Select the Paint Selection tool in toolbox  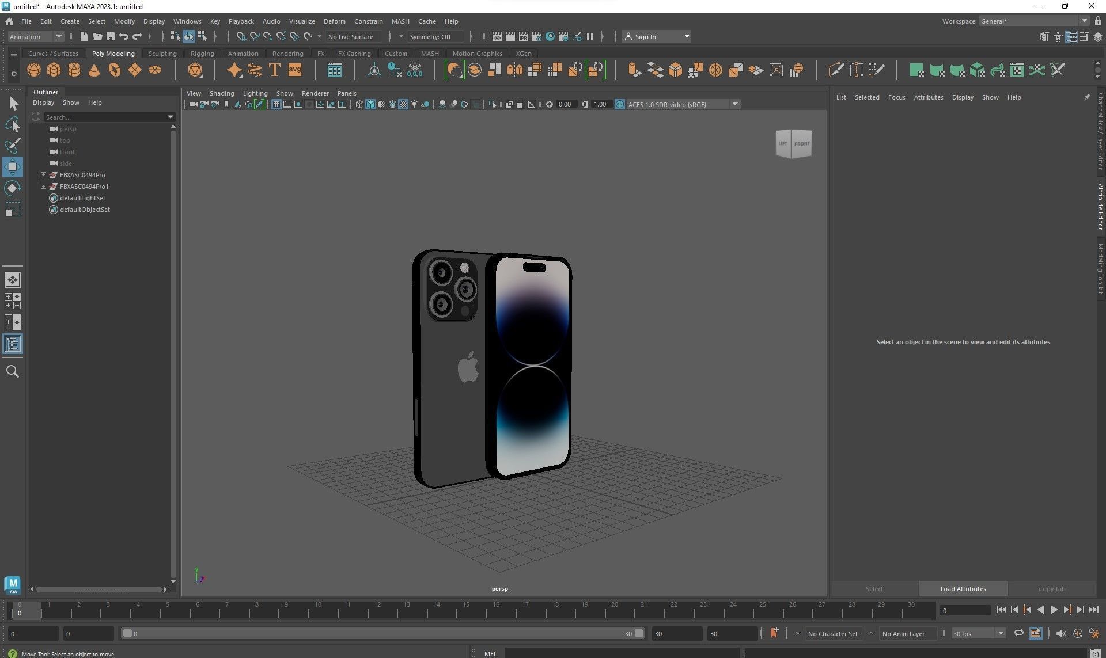coord(13,146)
